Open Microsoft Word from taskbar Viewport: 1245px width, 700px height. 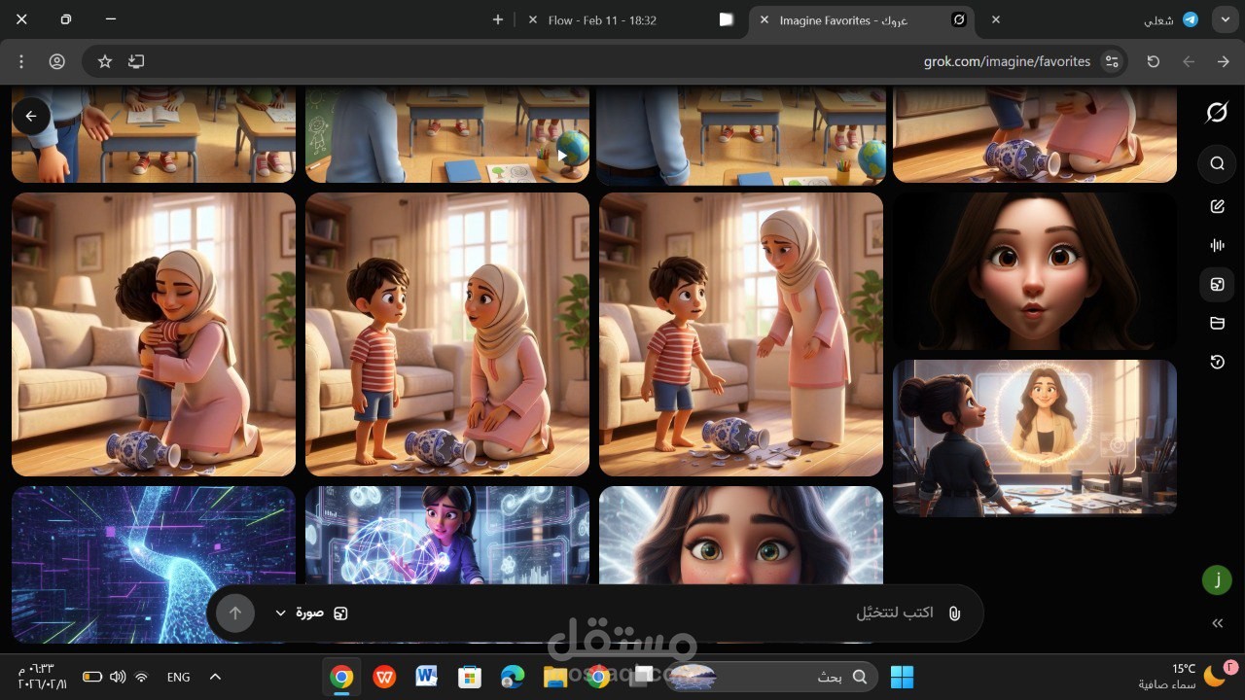427,677
